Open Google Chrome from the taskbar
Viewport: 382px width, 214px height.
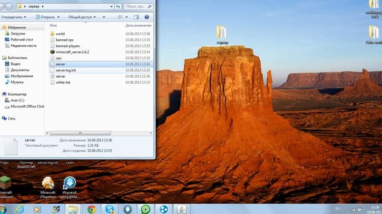tap(91, 209)
